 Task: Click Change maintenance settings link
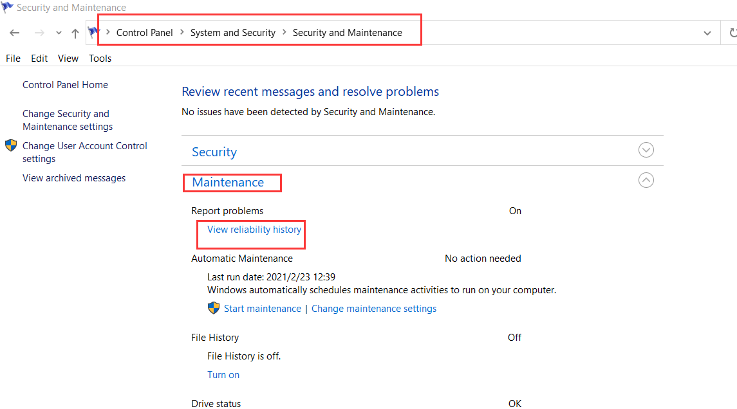point(373,309)
